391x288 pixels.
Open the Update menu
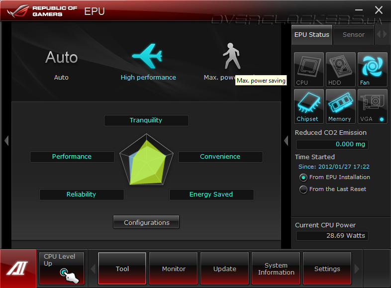[x=225, y=268]
